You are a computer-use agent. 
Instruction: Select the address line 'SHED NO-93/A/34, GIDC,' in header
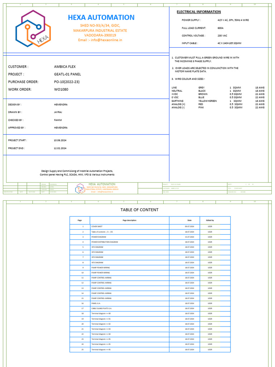[x=100, y=25]
